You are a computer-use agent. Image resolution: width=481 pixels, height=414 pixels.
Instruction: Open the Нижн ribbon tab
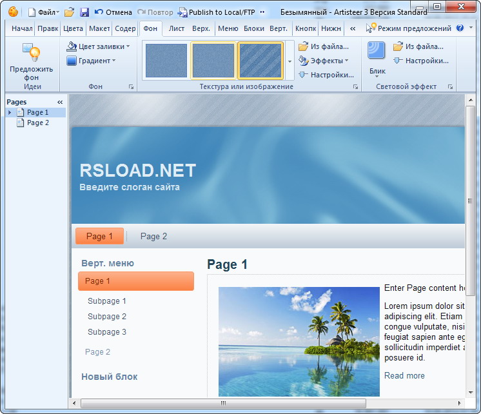(331, 28)
